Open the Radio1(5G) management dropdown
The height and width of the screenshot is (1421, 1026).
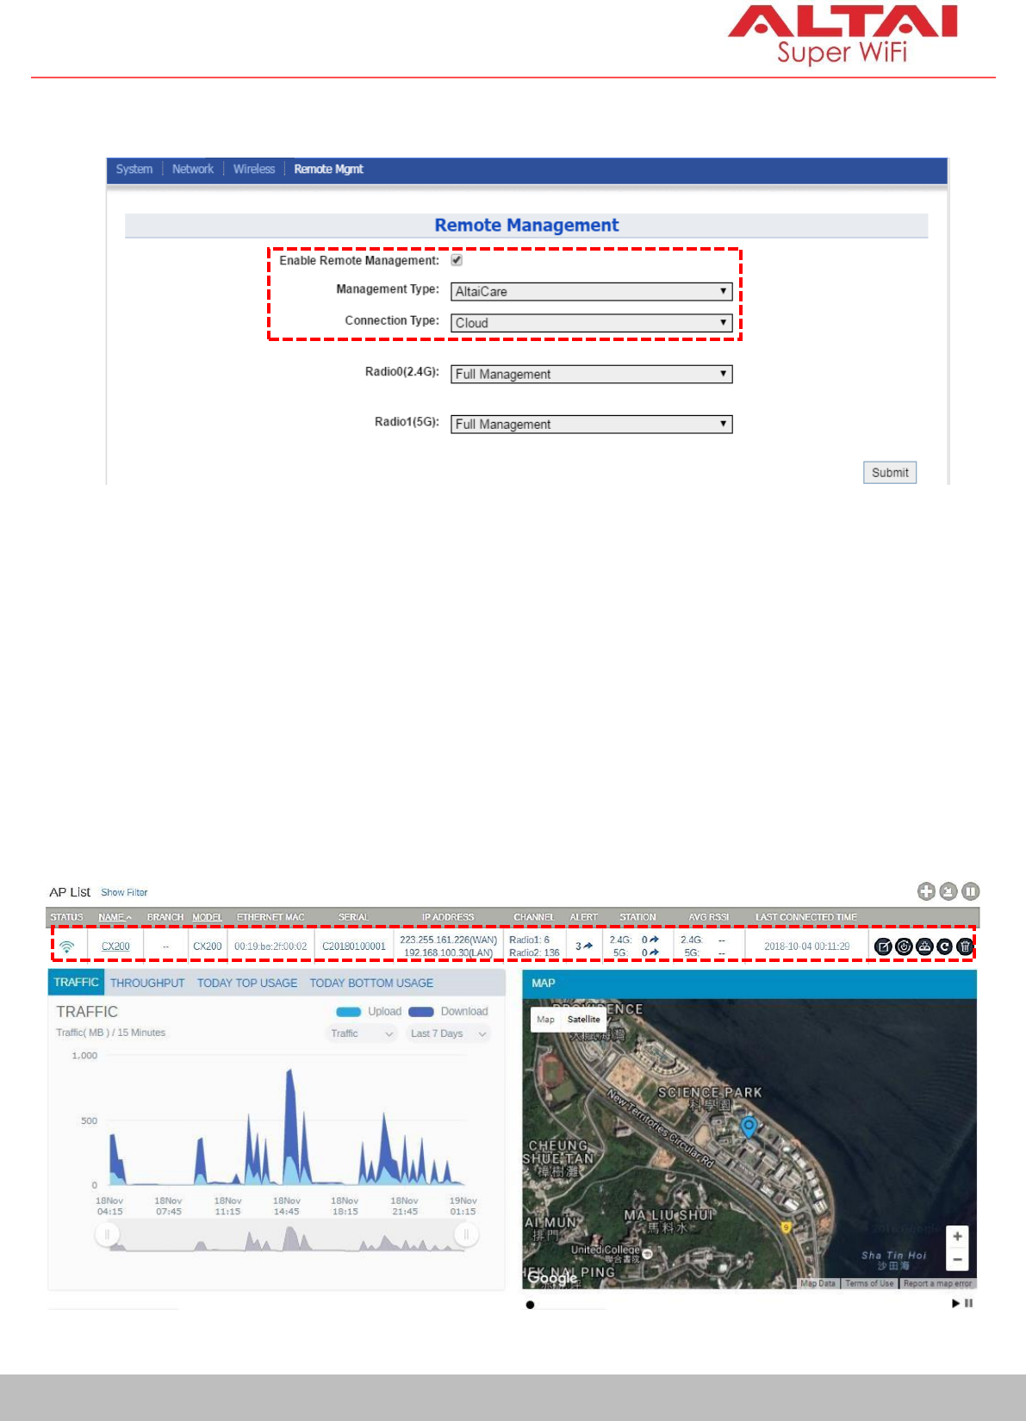click(x=592, y=424)
